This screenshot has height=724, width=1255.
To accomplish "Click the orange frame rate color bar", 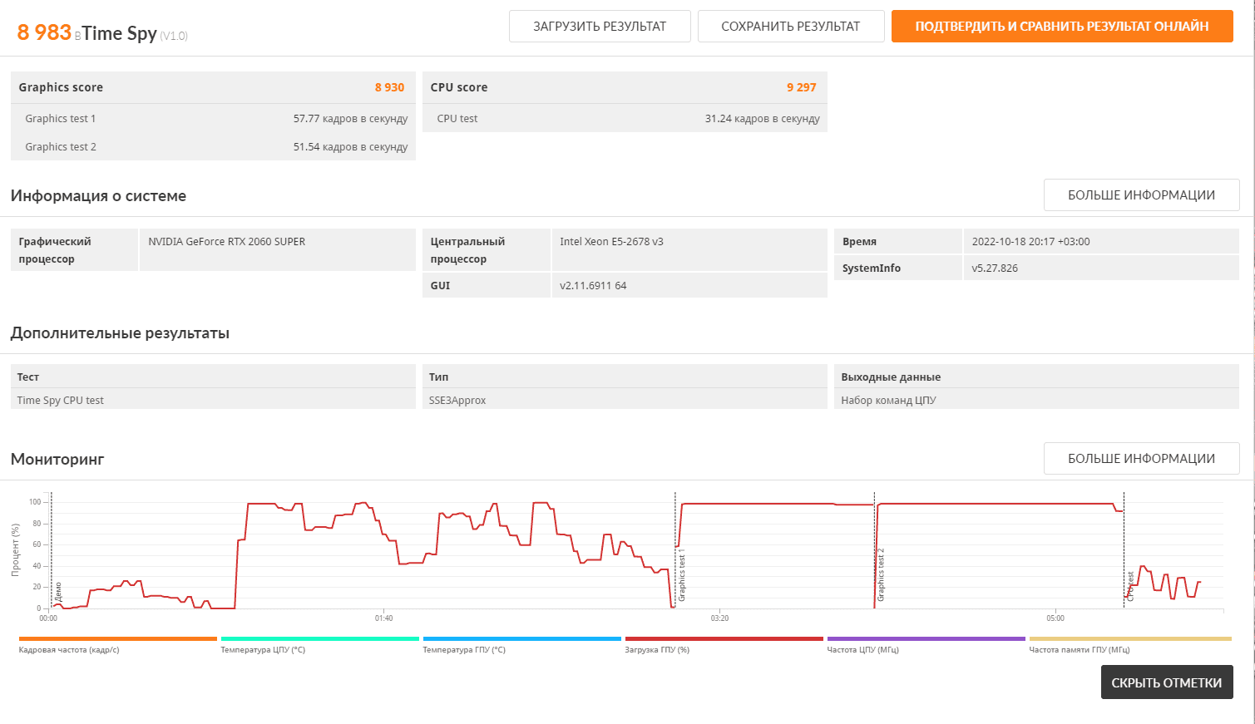I will coord(118,638).
